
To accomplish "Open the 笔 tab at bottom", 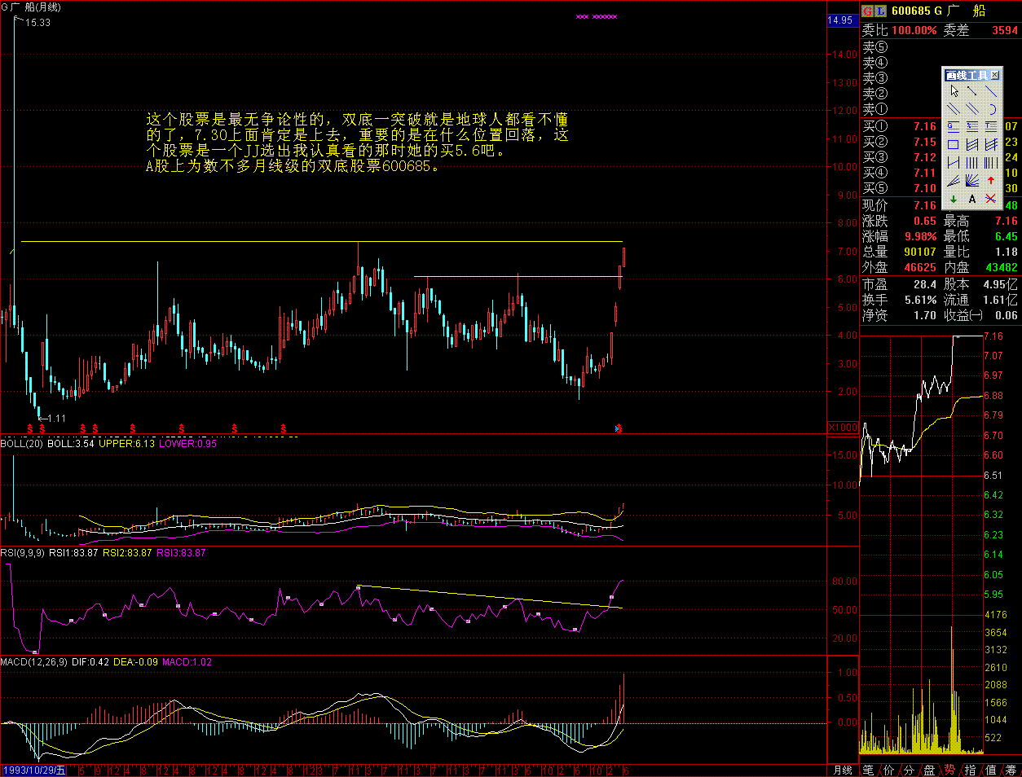I will click(x=869, y=770).
